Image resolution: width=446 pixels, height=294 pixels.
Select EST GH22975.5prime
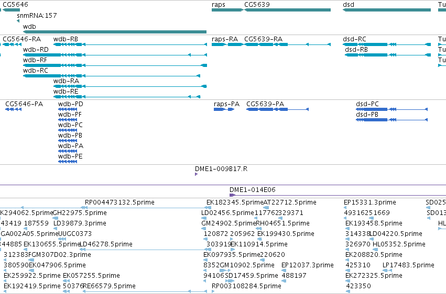80,213
